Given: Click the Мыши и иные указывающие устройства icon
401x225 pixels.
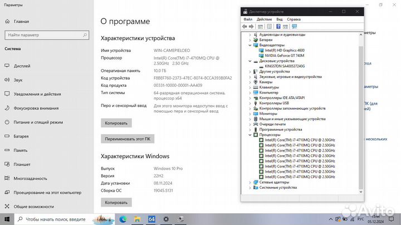Looking at the screenshot, I should (x=256, y=119).
